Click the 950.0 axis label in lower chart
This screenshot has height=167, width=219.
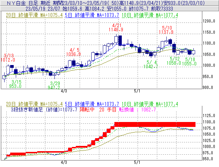point(208,159)
